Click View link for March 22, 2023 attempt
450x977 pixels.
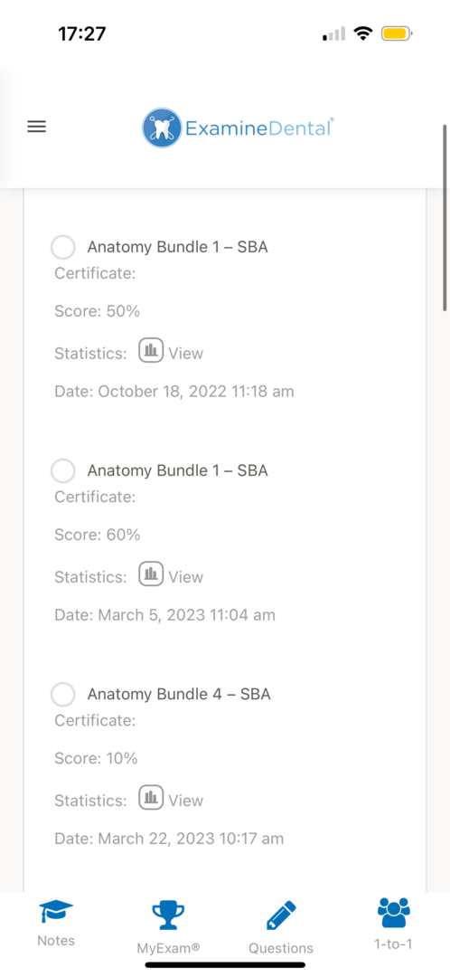point(185,801)
